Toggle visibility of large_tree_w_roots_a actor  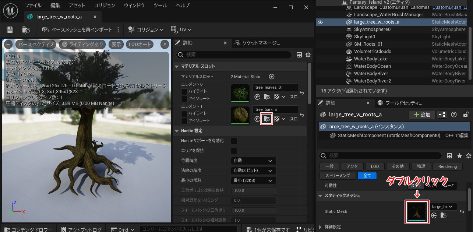[x=320, y=22]
